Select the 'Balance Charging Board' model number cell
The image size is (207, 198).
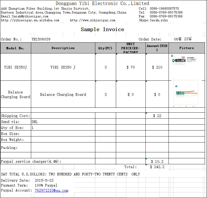point(16,94)
